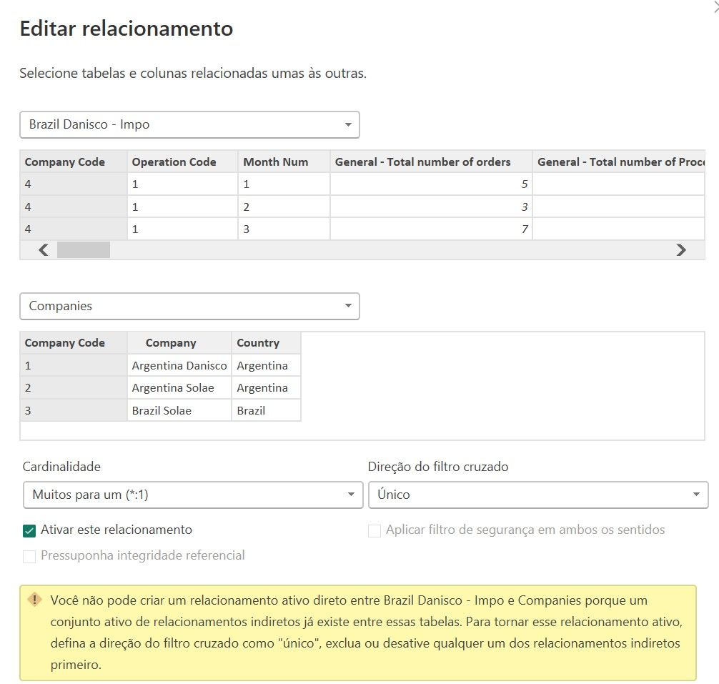Click Month Num 3 cell in Brazil Danisco table
The width and height of the screenshot is (719, 684).
coord(284,229)
